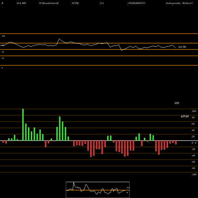This screenshot has height=198, width=198.
Task: Click the MR axis label -100
Action: pos(194,175)
